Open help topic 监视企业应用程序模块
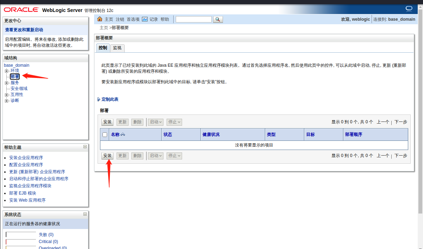The width and height of the screenshot is (423, 249). coord(30,186)
